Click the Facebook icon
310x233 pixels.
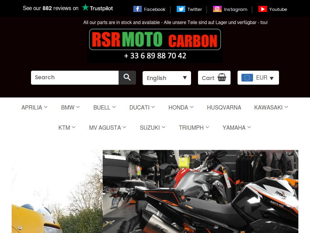click(x=138, y=9)
